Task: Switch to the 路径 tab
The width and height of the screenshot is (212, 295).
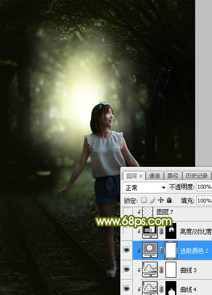Action: (x=173, y=176)
